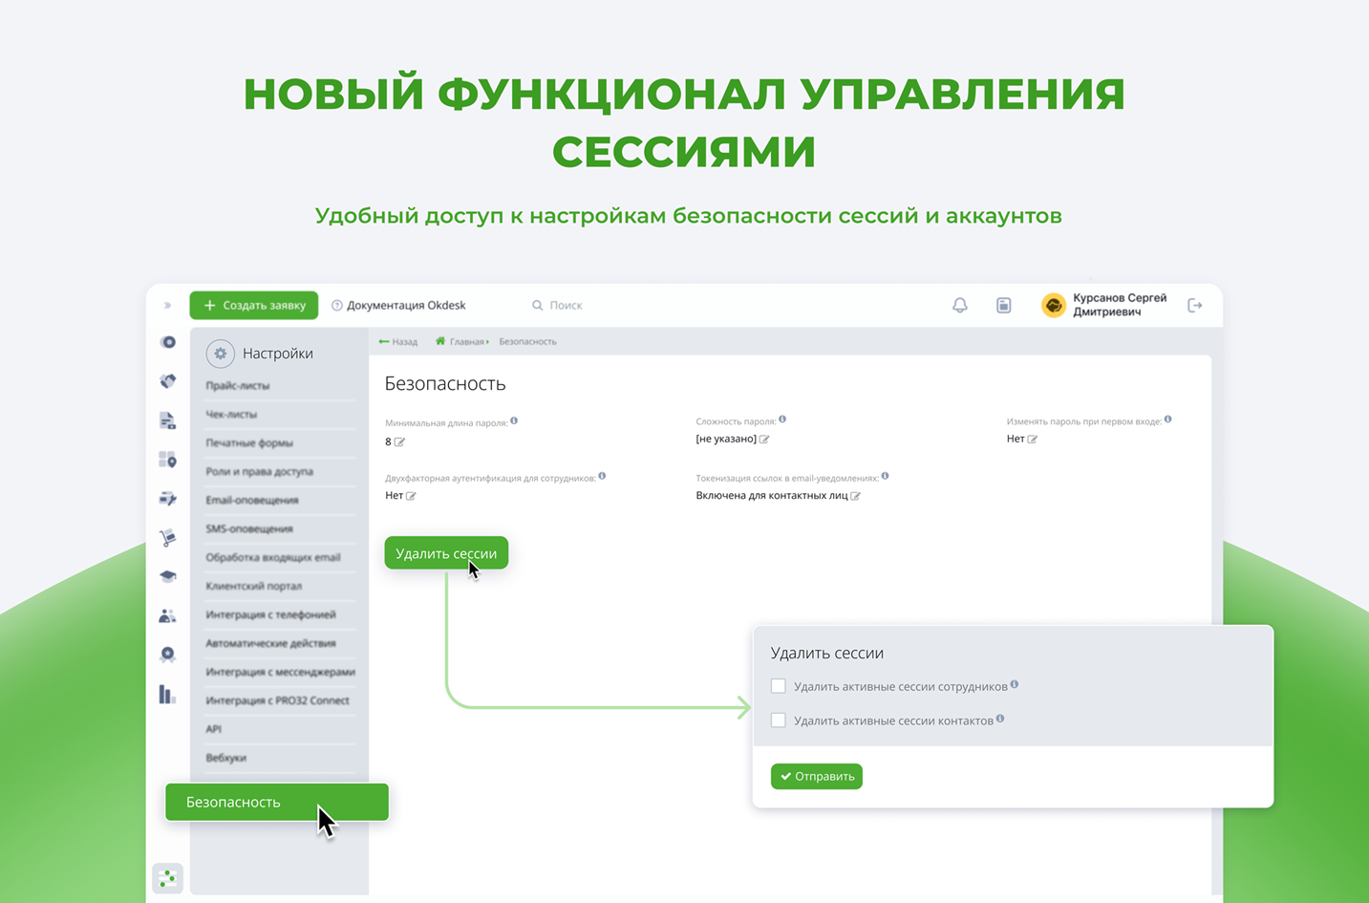Click info icon beside Удалить активные сессии сотрудников

click(1015, 684)
